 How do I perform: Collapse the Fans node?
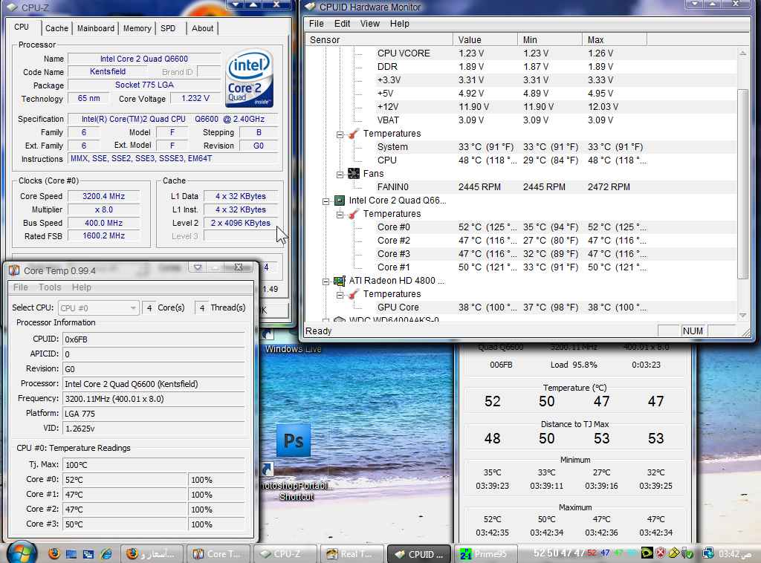[340, 175]
